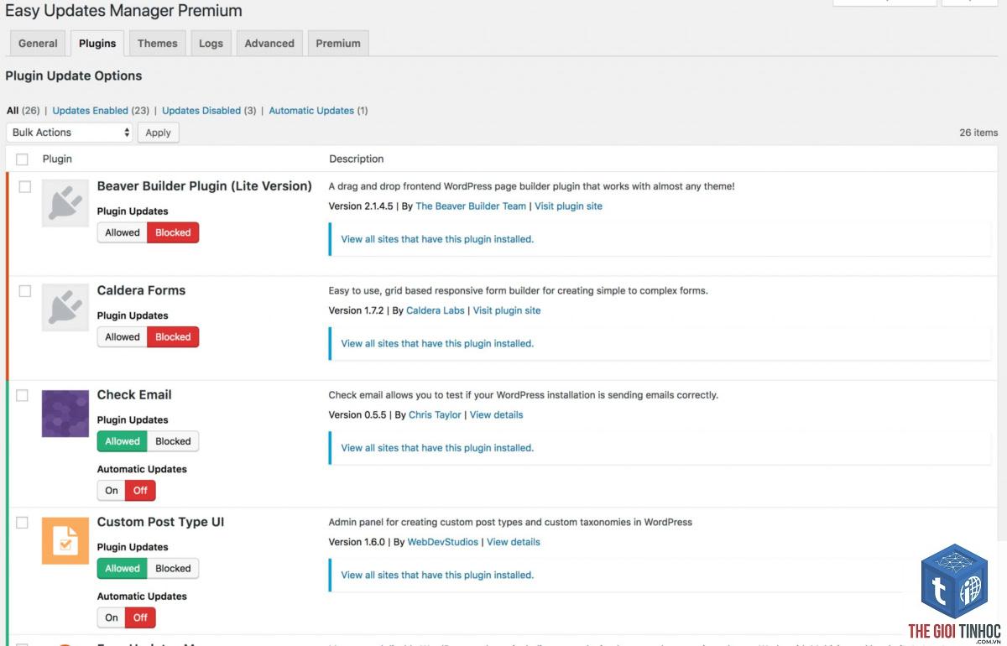Viewport: 1007px width, 646px height.
Task: View all sites with Beaver Builder installed
Action: coord(437,239)
